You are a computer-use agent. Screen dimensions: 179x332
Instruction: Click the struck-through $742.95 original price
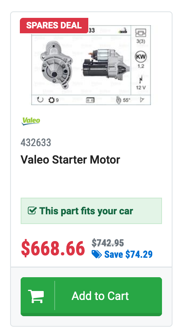click(x=108, y=243)
